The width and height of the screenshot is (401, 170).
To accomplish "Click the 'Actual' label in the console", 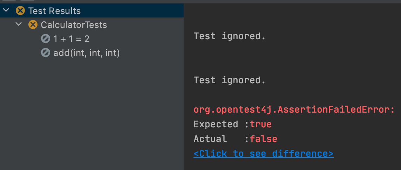I will (x=210, y=139).
